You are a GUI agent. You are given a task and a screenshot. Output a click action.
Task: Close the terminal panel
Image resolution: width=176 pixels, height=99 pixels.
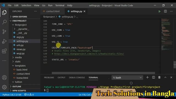[x=171, y=78]
